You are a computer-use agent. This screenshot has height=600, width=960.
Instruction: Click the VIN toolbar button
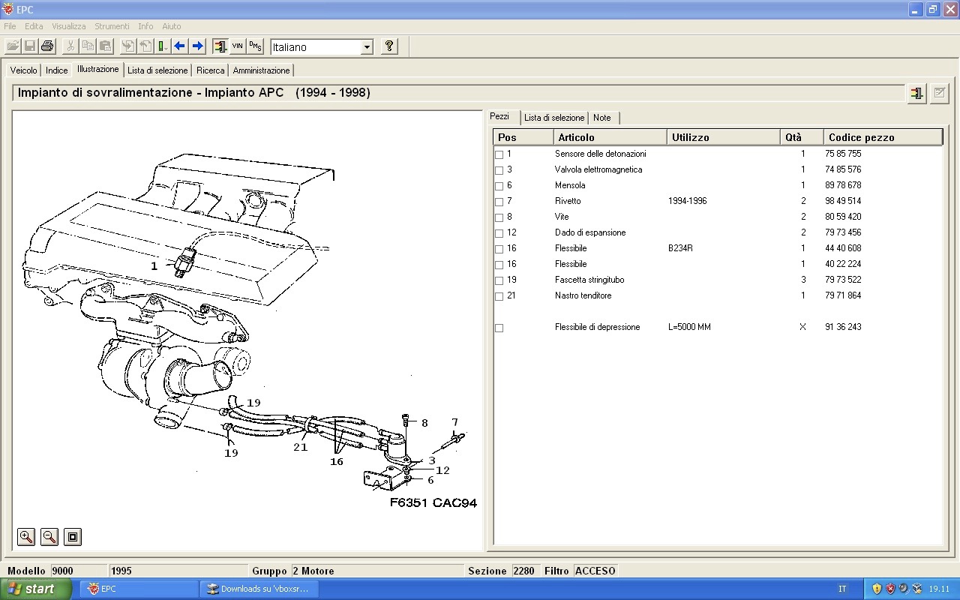click(x=238, y=46)
